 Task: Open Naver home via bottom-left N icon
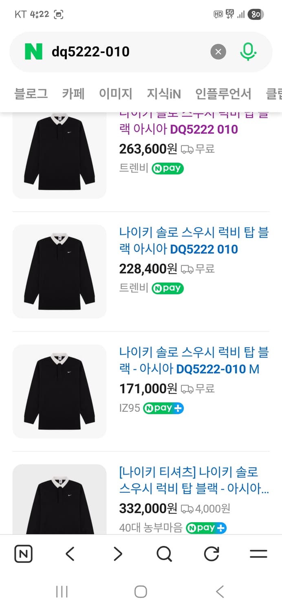pyautogui.click(x=23, y=554)
